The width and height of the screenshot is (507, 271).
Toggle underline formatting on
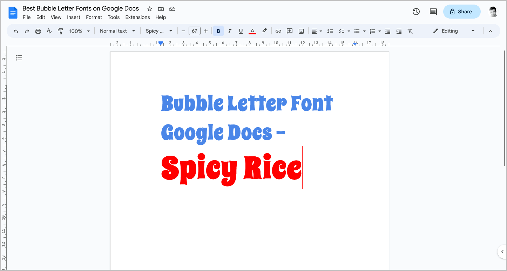click(241, 31)
